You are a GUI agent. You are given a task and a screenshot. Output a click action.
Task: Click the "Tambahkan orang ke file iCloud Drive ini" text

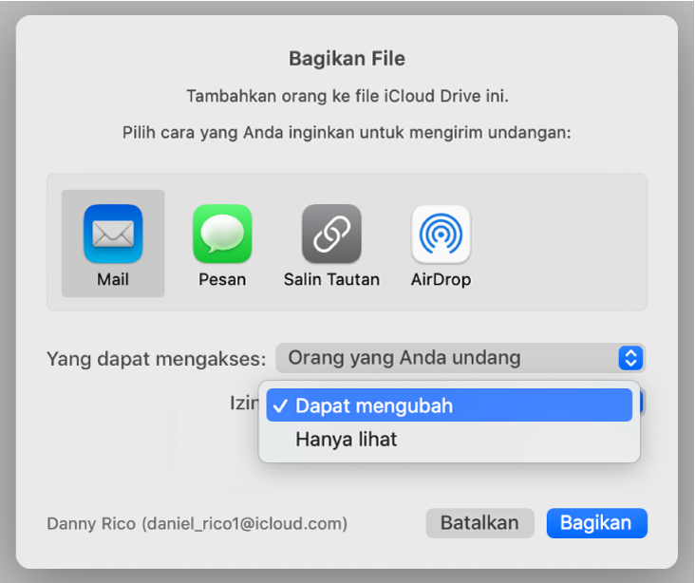pyautogui.click(x=347, y=97)
